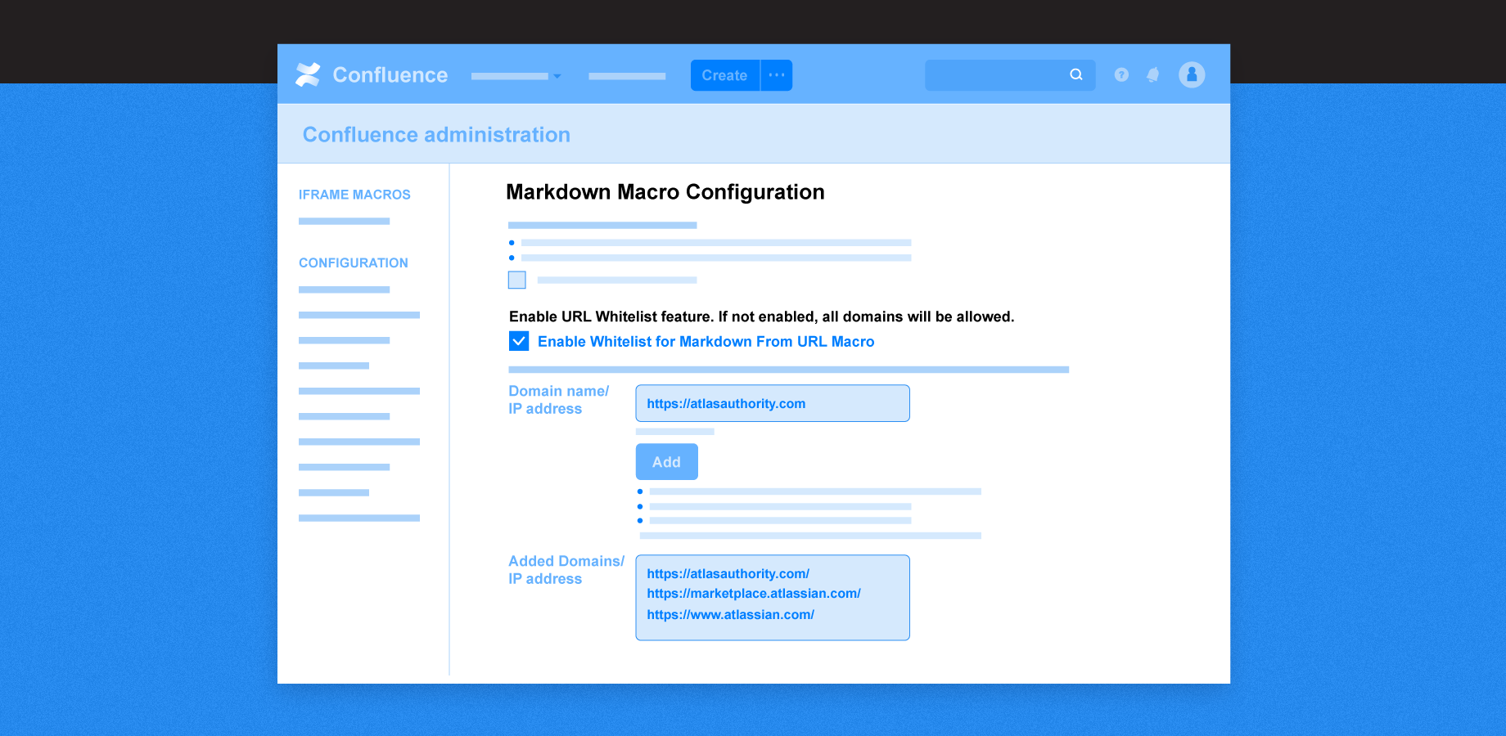The width and height of the screenshot is (1506, 736).
Task: Toggle Enable Whitelist for Markdown From URL Macro
Action: 519,341
